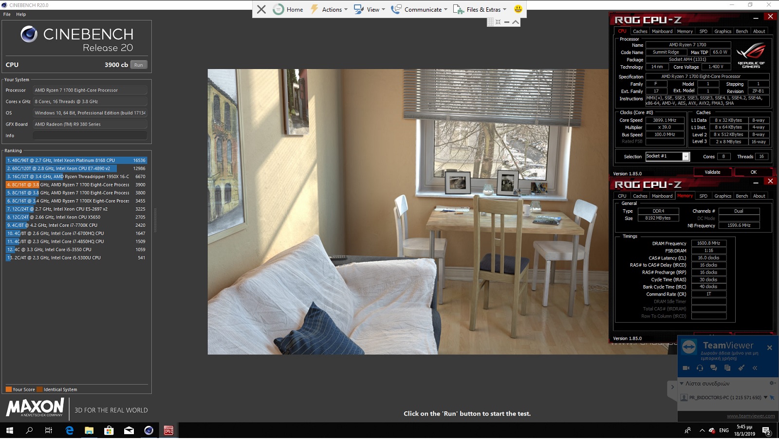Click the whiteboard brush icon in TeamViewer panel
The width and height of the screenshot is (779, 440).
click(741, 368)
